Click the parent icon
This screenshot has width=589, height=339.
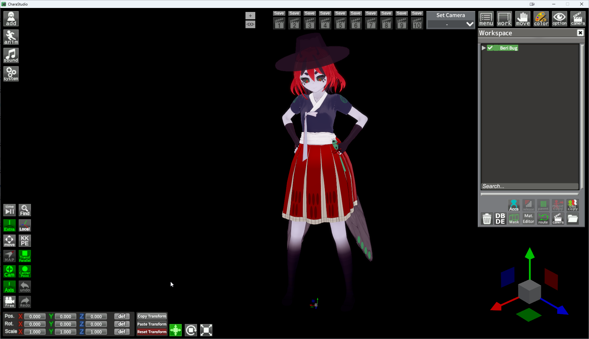[543, 205]
